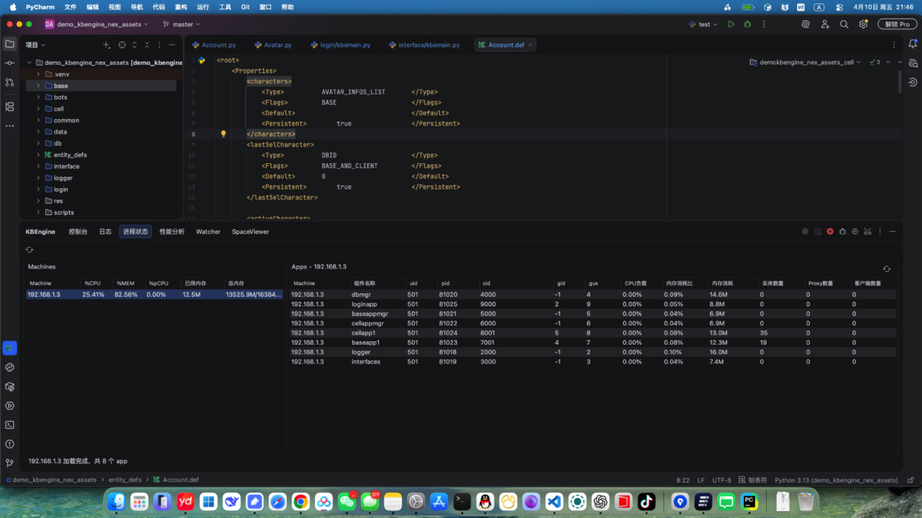Open the 重构 menu in menu bar

180,7
